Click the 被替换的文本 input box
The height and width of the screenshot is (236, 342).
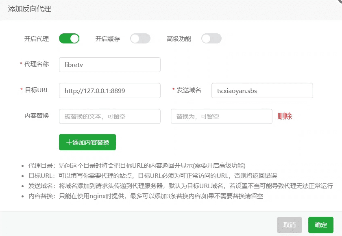(109, 116)
